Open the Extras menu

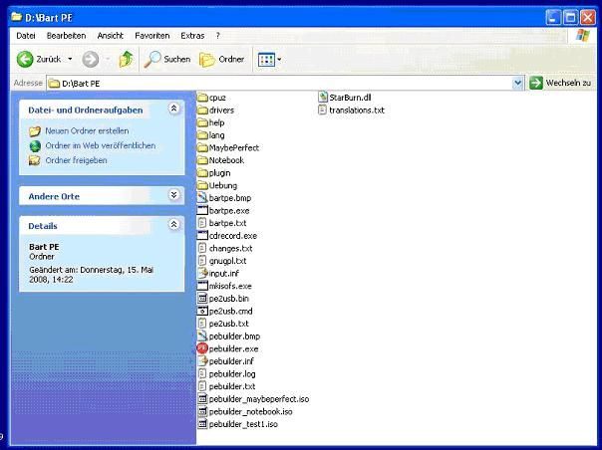click(x=192, y=36)
